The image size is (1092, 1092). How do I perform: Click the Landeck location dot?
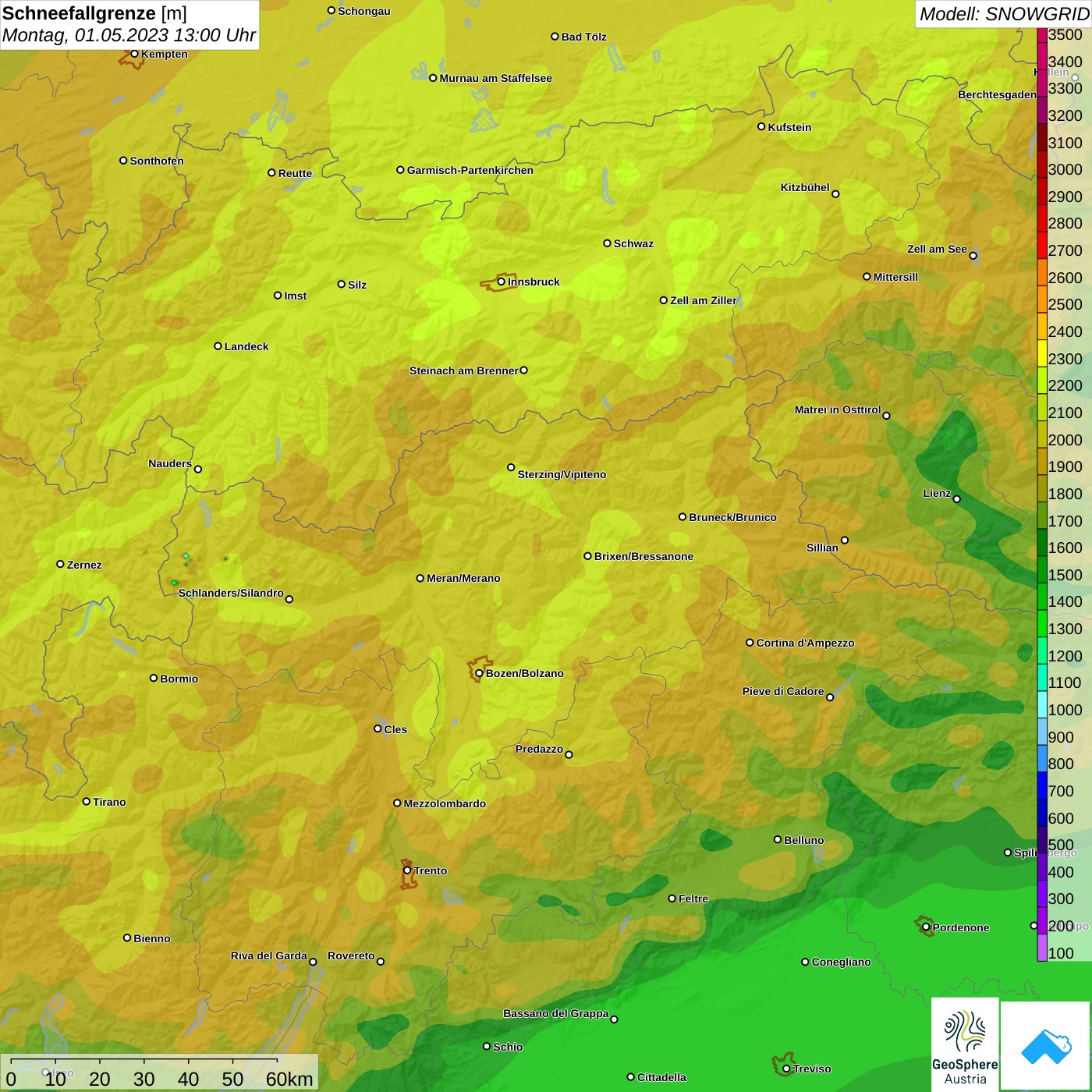pos(218,346)
